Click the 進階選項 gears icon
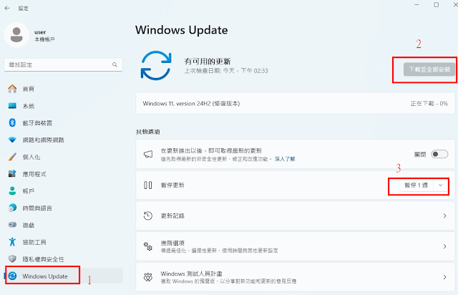458x295 pixels. [148, 246]
